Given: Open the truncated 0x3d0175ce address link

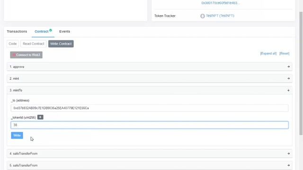Looking at the screenshot, I should [x=221, y=3].
